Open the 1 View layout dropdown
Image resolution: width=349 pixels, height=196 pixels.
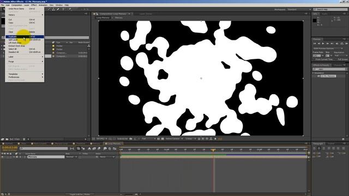point(191,139)
